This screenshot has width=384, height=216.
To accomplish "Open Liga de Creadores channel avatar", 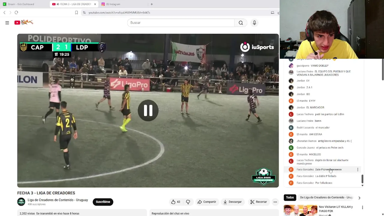I will (21, 202).
